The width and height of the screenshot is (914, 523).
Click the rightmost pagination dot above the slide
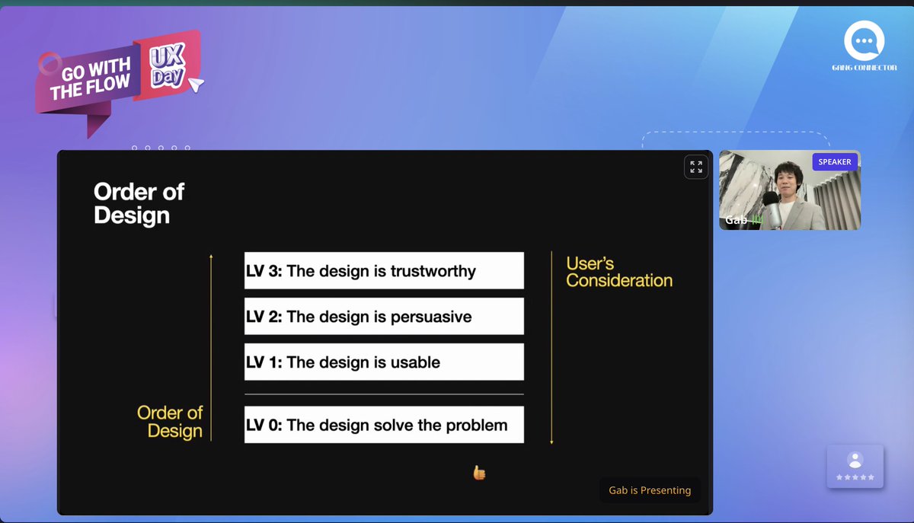pyautogui.click(x=188, y=148)
